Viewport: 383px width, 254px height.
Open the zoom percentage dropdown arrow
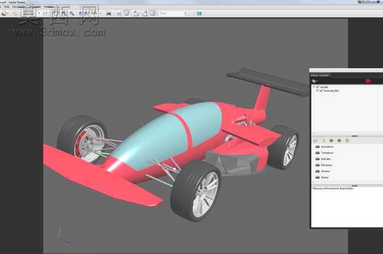tap(101, 14)
